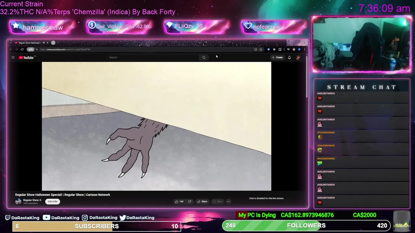
Task: Click the 7:36:09 am clock
Action: 385,8
